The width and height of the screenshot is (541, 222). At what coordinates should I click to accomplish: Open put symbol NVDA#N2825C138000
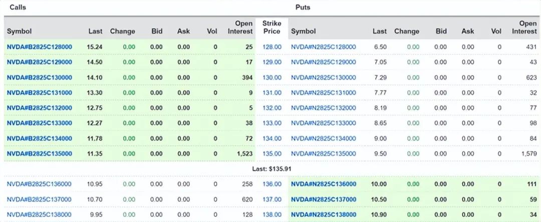324,214
